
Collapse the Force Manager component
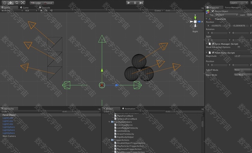(206, 44)
